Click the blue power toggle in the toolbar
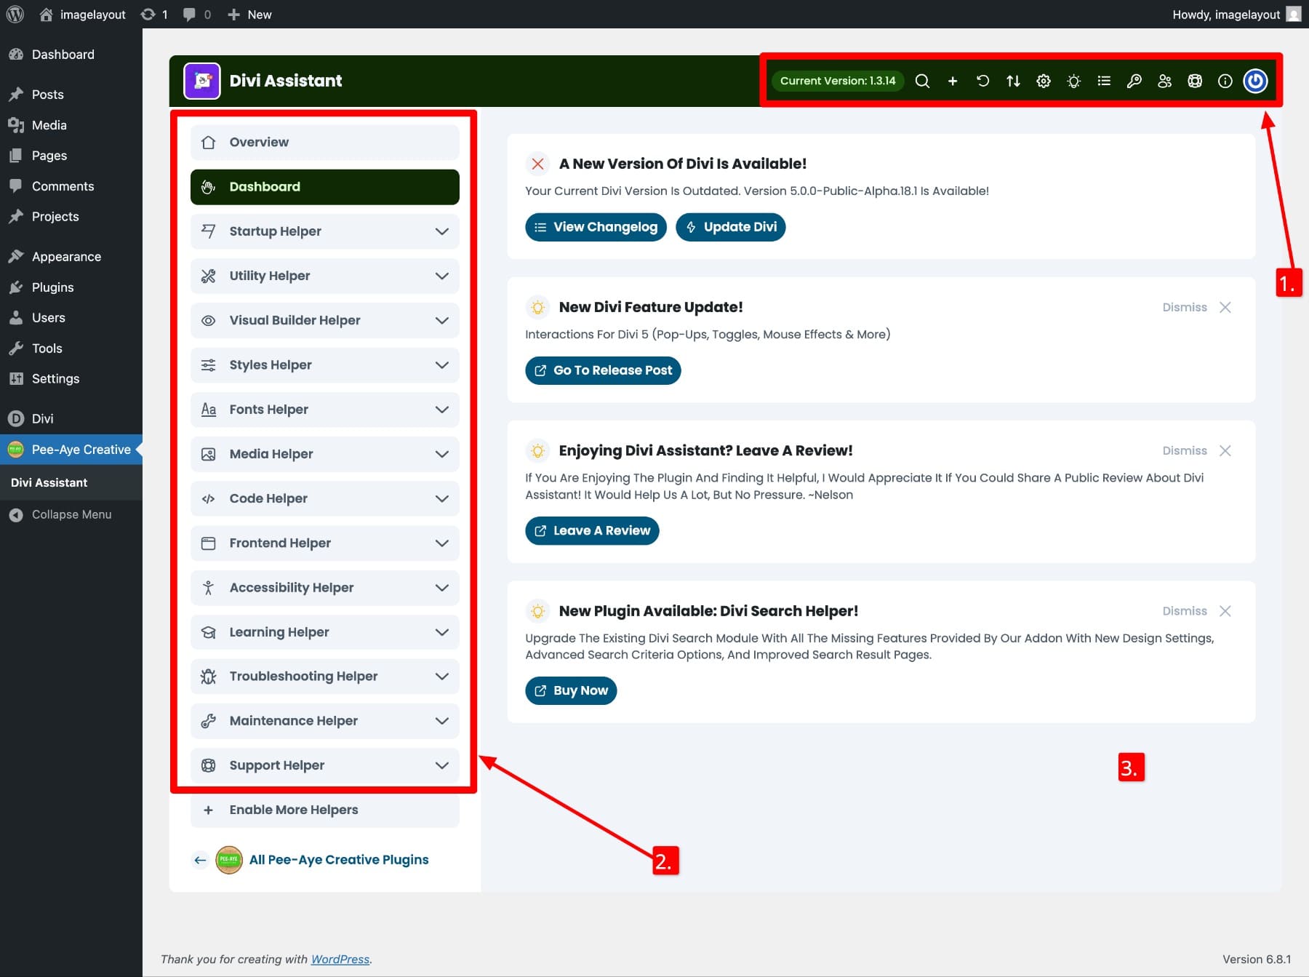 point(1255,81)
